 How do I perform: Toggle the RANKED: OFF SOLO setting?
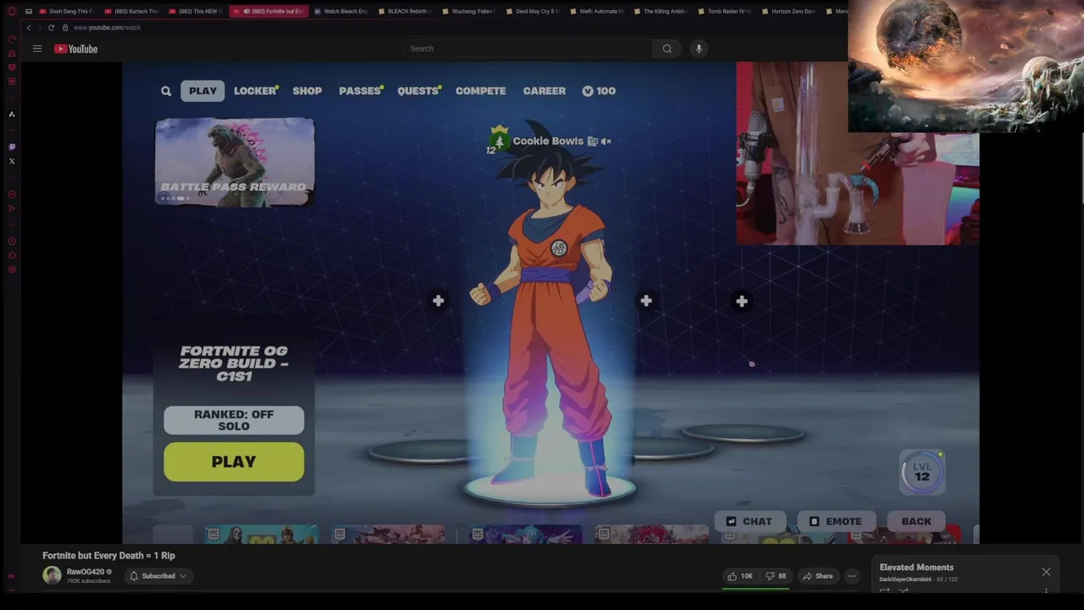(x=234, y=420)
